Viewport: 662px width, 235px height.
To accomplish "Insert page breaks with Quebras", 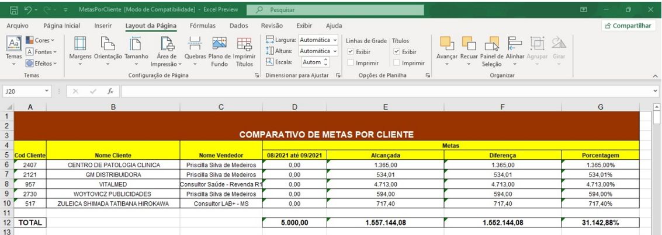I will click(x=195, y=51).
